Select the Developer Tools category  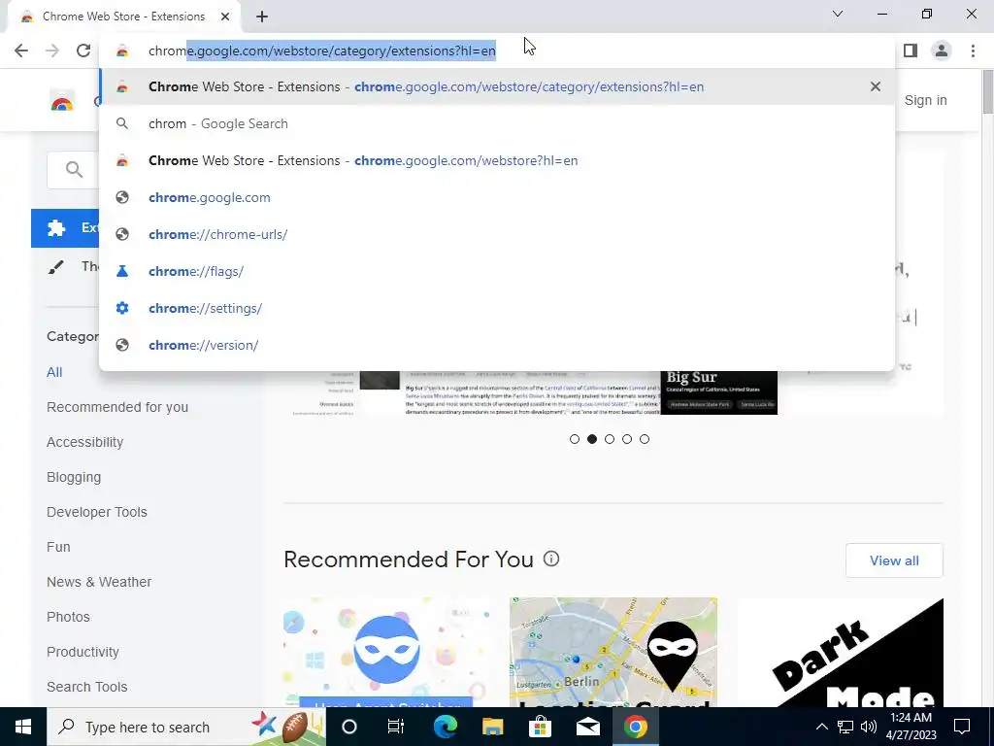click(x=97, y=512)
